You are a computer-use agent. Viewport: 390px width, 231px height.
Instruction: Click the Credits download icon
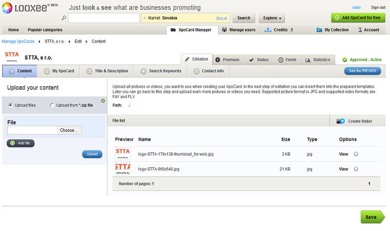pyautogui.click(x=268, y=30)
